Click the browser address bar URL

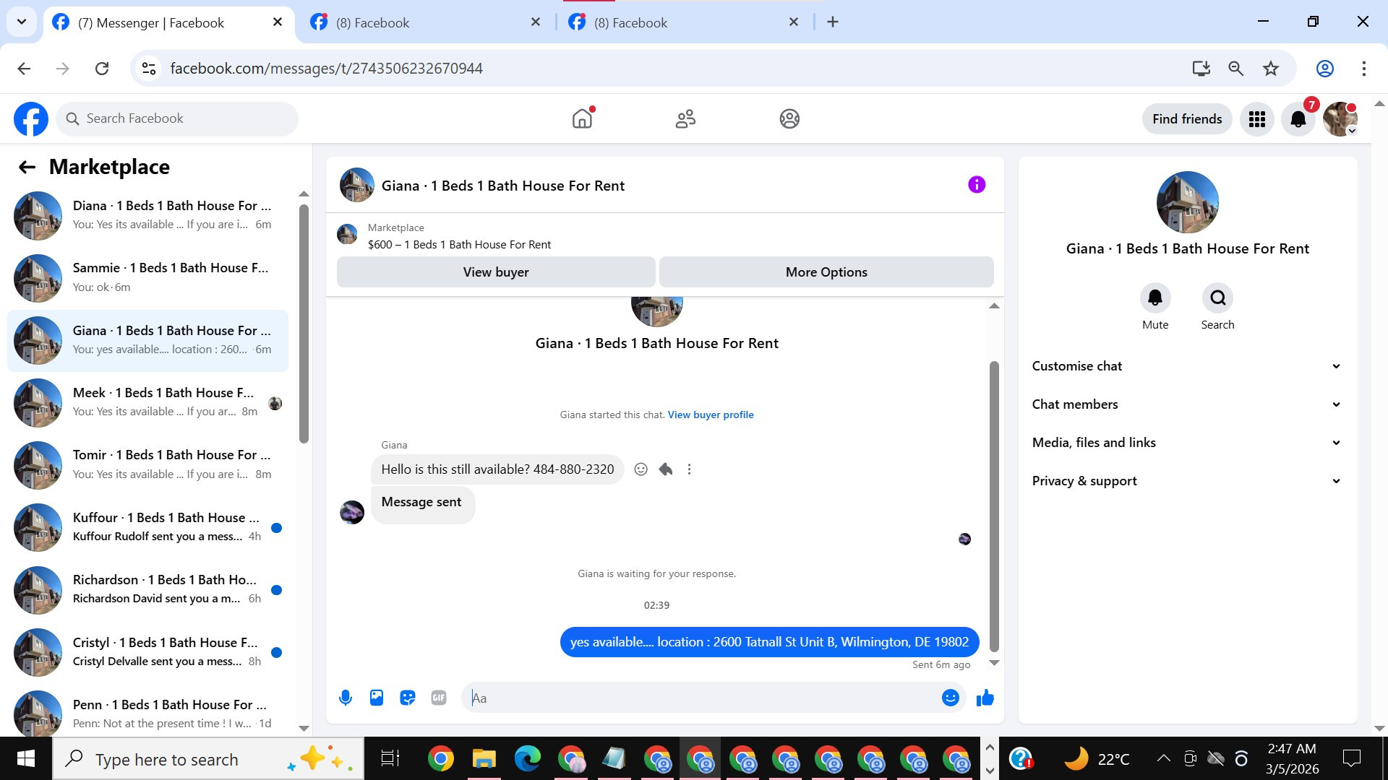pos(326,69)
